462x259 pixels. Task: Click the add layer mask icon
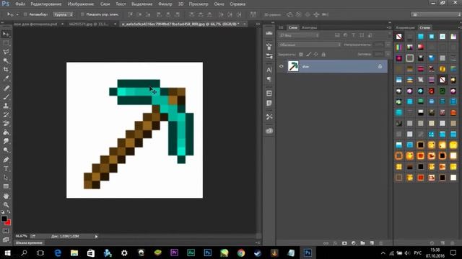coord(344,243)
